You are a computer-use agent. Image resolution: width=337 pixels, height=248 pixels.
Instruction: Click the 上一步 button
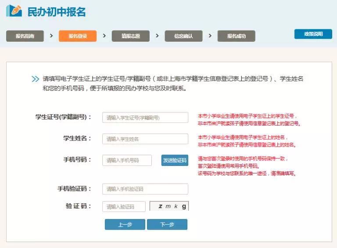tap(125, 224)
